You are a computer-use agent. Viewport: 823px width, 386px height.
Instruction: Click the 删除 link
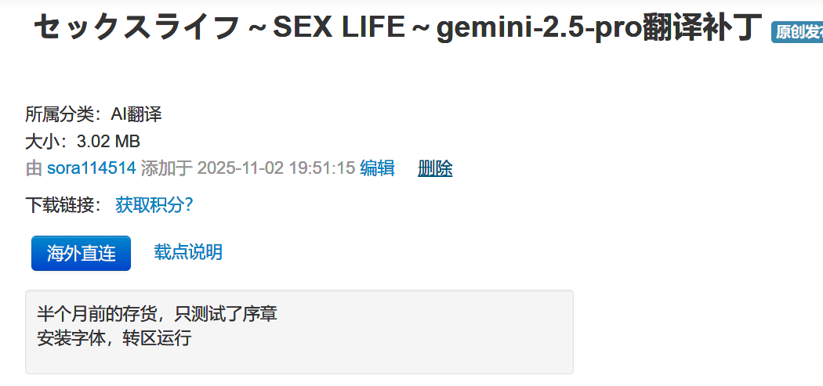click(x=435, y=168)
